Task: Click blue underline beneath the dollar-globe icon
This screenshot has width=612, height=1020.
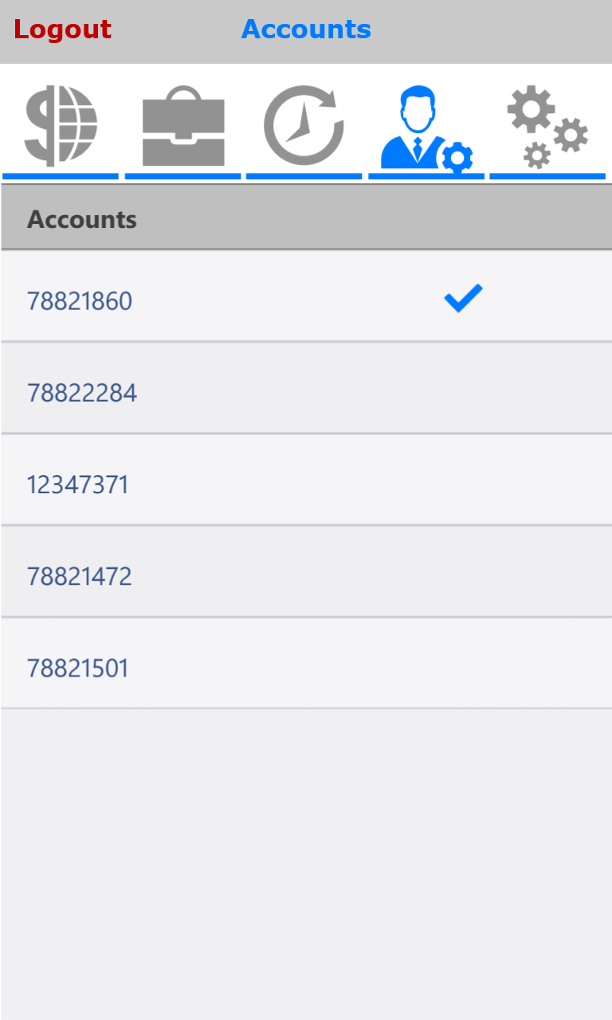Action: (x=61, y=176)
